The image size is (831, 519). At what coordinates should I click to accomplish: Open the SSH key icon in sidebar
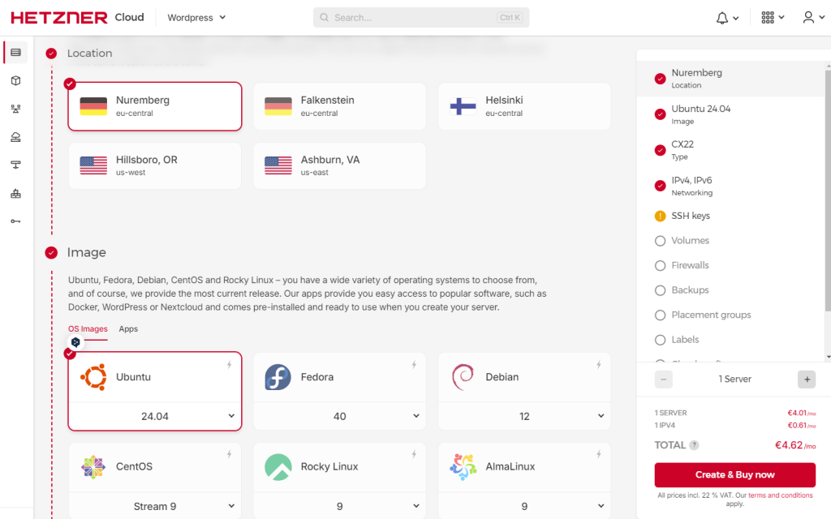pos(15,221)
